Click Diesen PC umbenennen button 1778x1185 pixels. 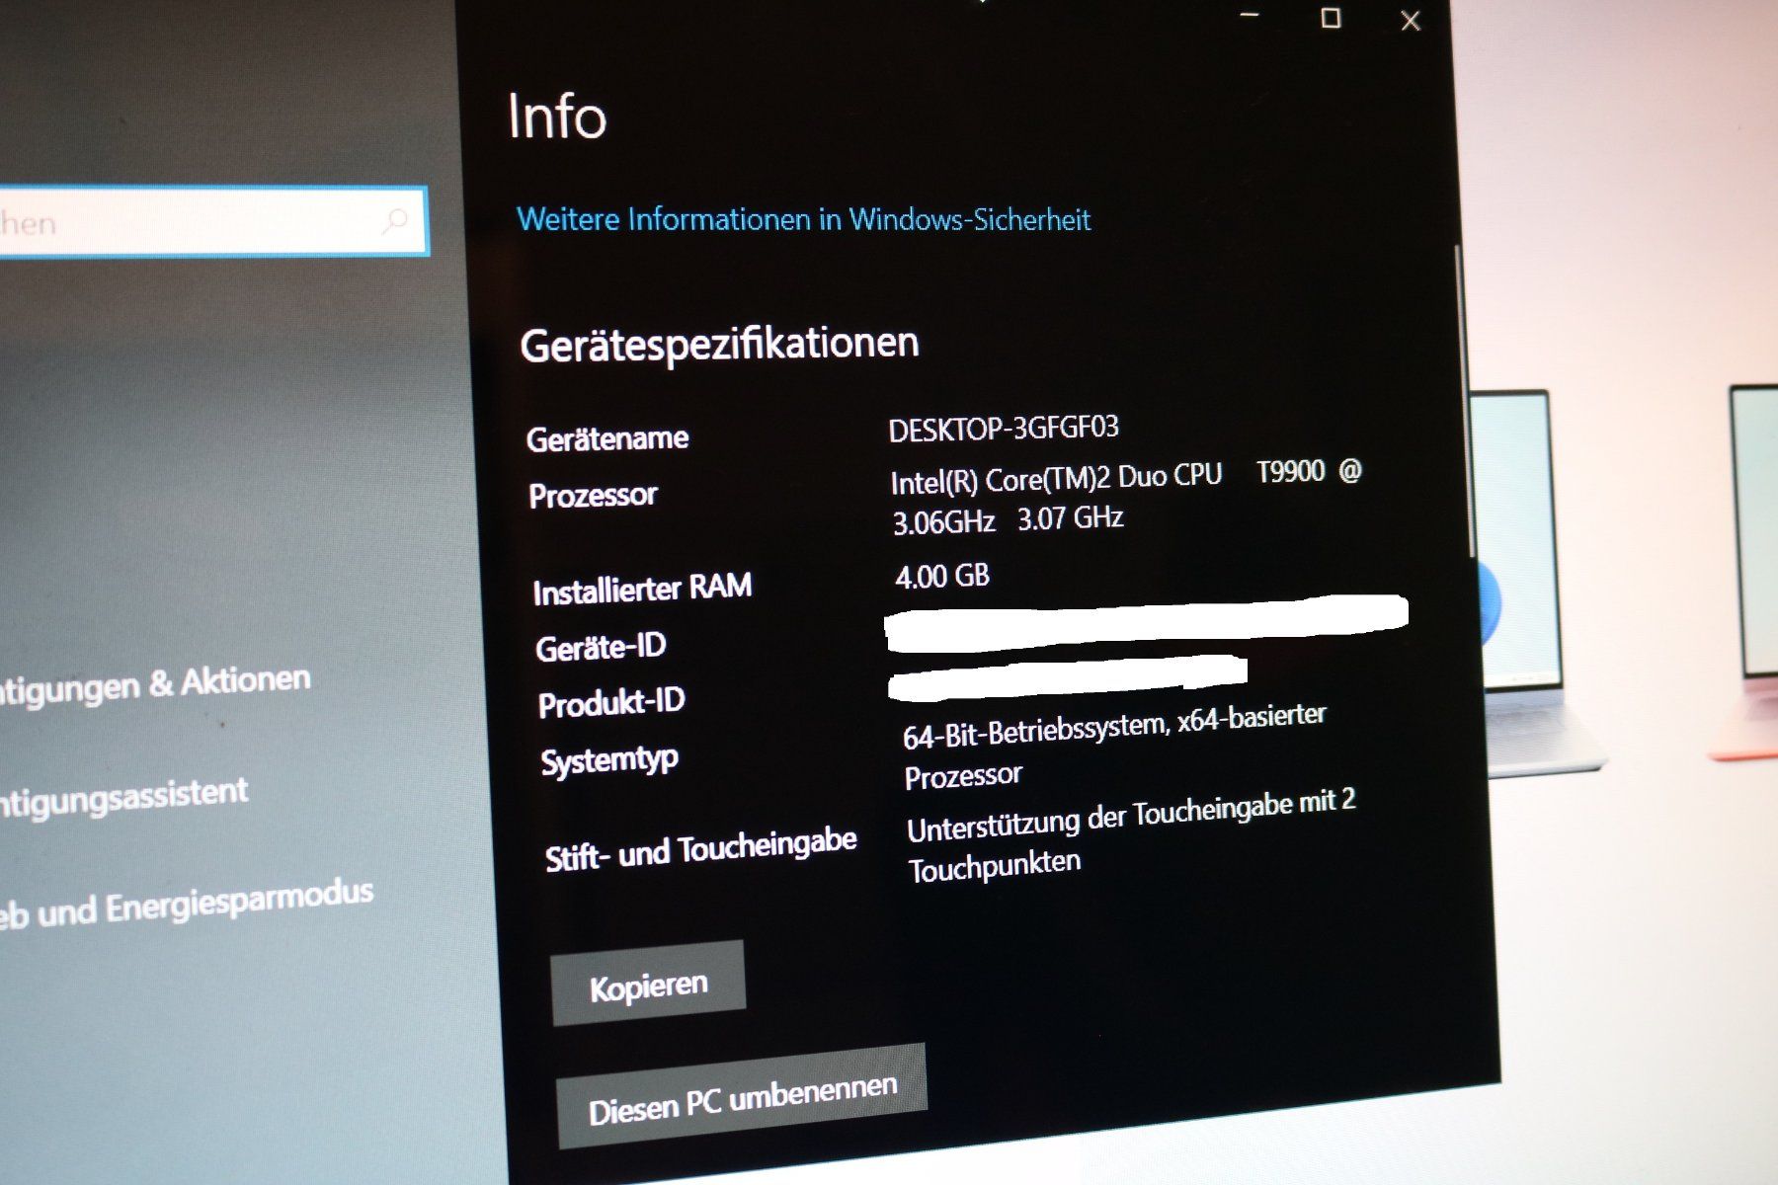coord(742,1098)
